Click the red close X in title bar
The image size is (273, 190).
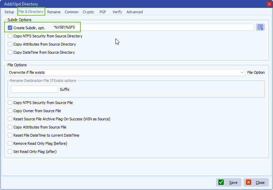coord(269,4)
